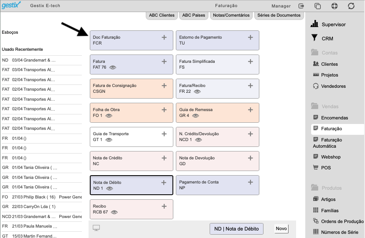This screenshot has width=365, height=238.
Task: Open recent FO 27/03 Philip Black entry
Action: pos(42,197)
